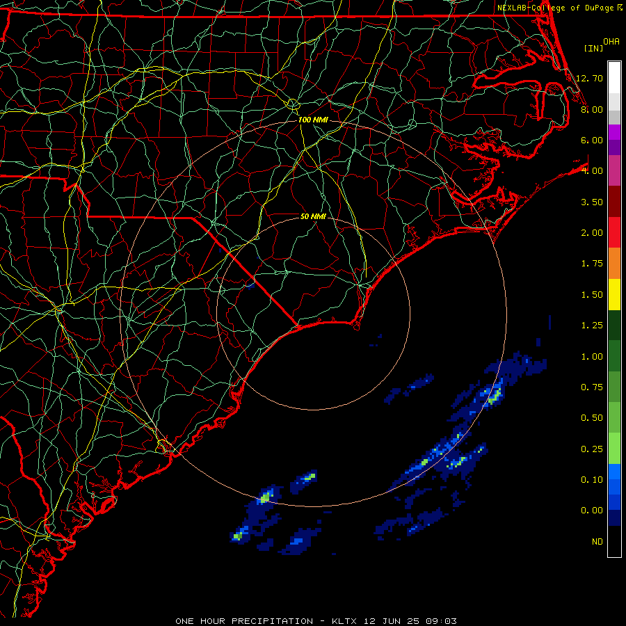The width and height of the screenshot is (626, 626).
Task: Pick the orange swatch beside 1.75
Action: click(x=614, y=264)
